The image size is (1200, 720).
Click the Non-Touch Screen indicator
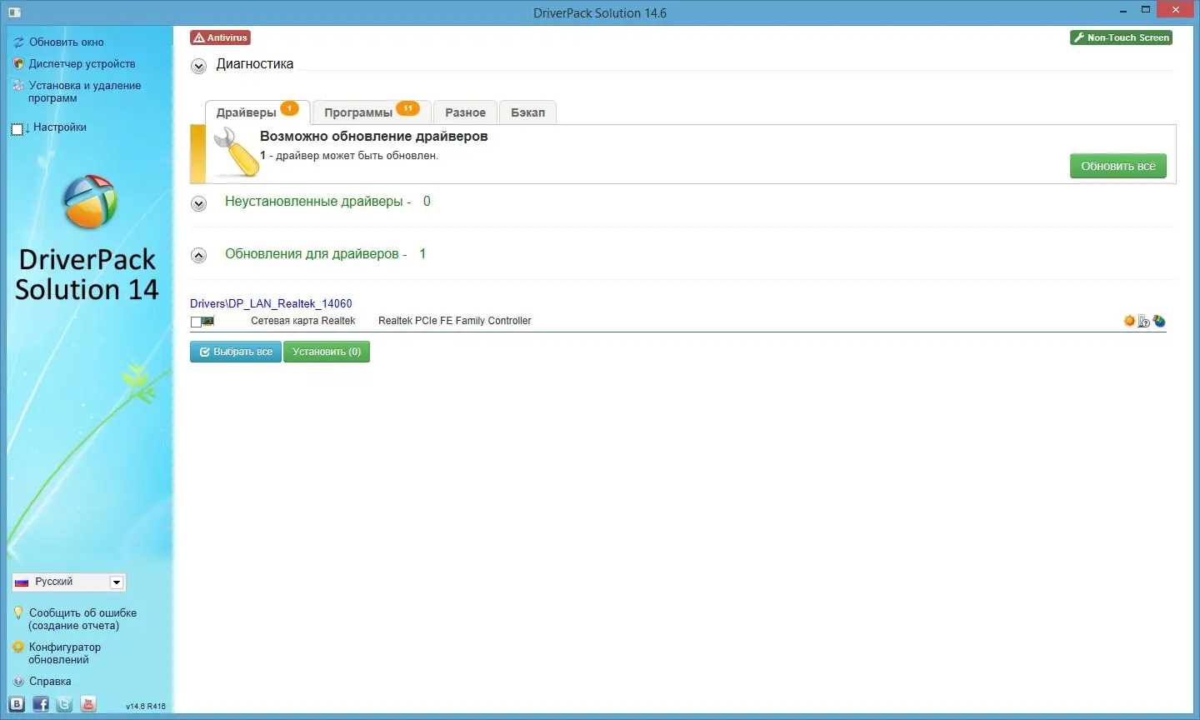pos(1121,37)
